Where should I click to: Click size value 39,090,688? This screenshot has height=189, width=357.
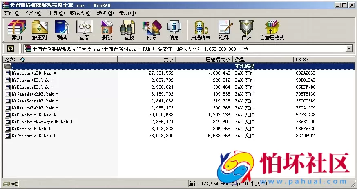[x=161, y=115]
